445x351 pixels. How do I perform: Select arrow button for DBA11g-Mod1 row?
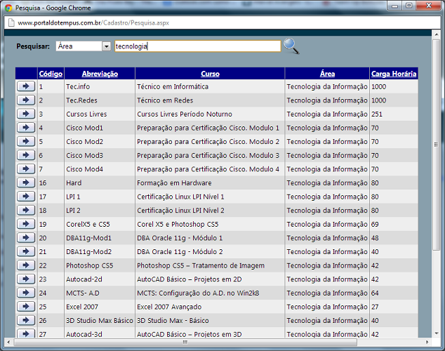click(x=26, y=237)
